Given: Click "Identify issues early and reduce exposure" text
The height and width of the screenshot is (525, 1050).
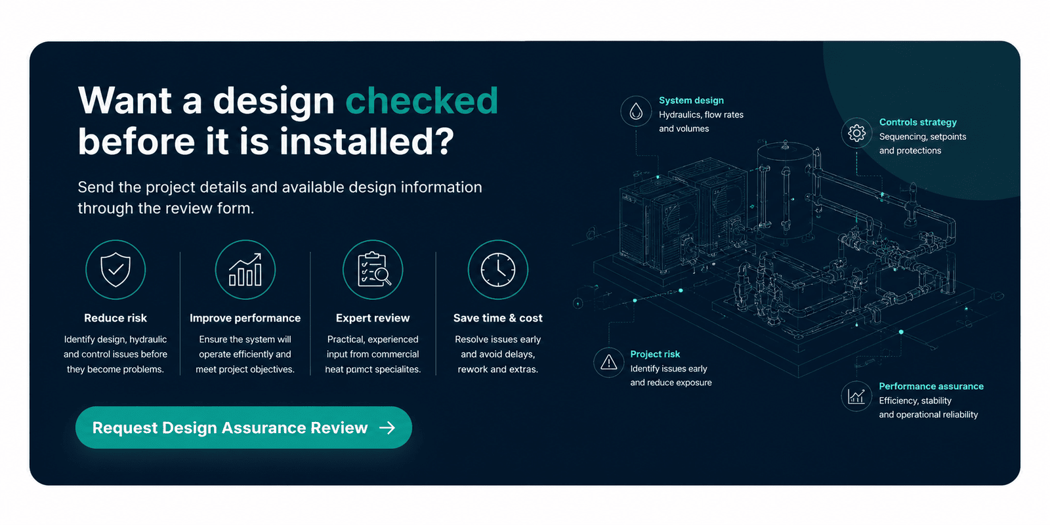Looking at the screenshot, I should (671, 375).
